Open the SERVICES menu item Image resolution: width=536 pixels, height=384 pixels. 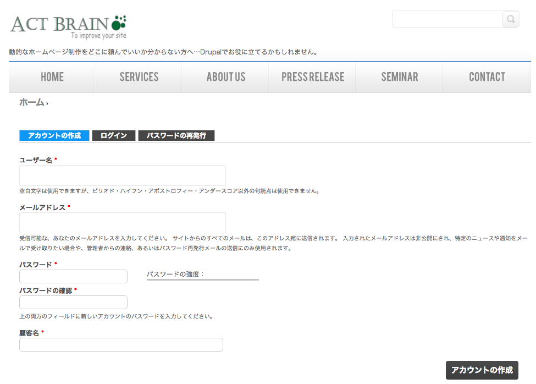click(x=139, y=77)
